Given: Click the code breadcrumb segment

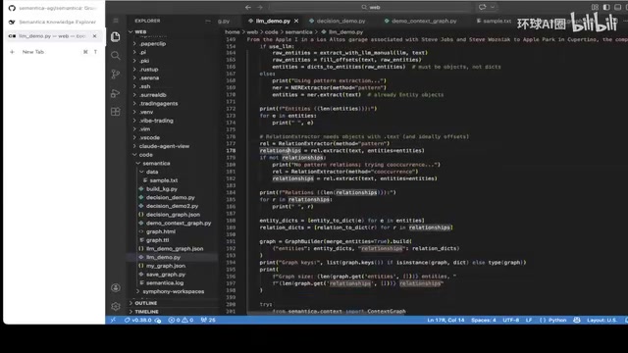Looking at the screenshot, I should [271, 32].
